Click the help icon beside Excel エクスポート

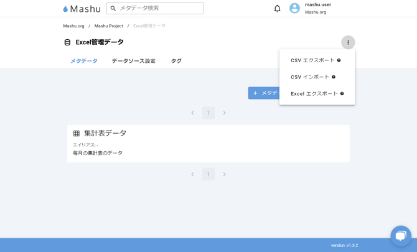coord(342,94)
